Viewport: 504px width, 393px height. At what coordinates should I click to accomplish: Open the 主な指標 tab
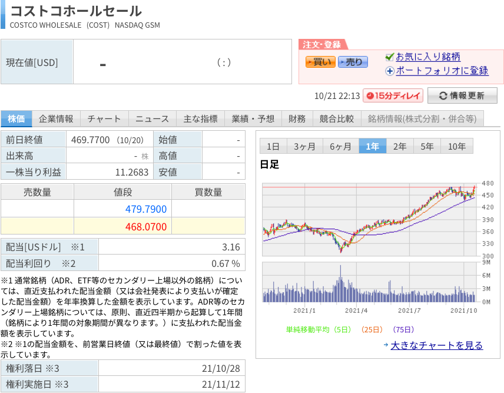(200, 118)
